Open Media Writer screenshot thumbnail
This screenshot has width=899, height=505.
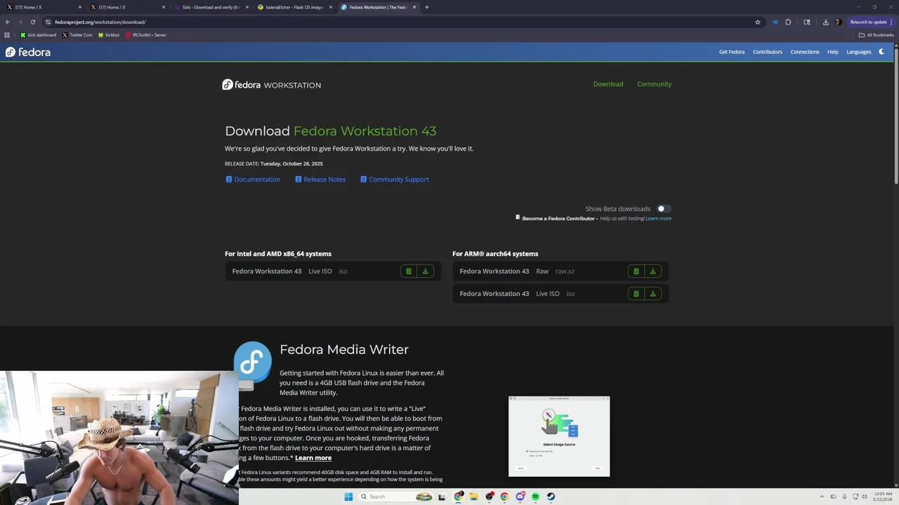pos(559,436)
